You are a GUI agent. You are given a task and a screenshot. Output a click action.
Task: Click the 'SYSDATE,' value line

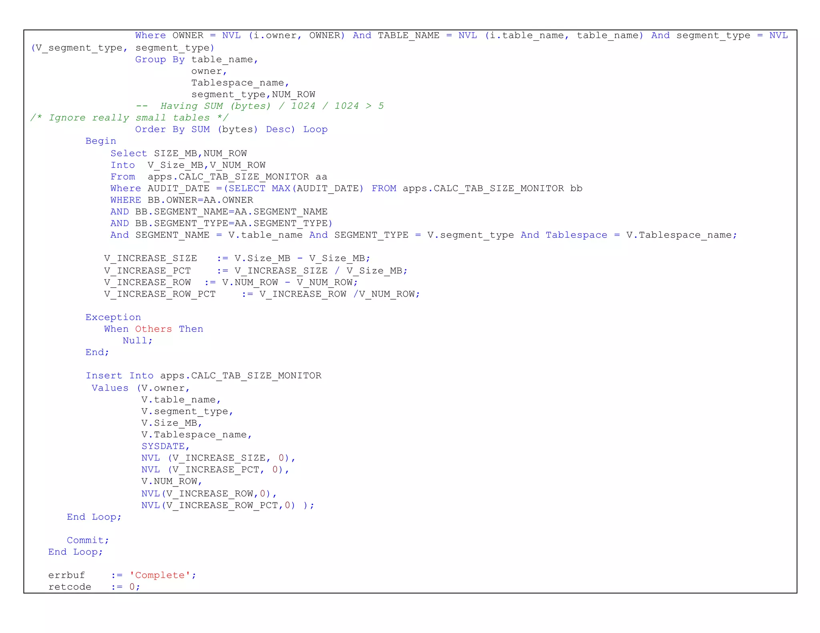165,446
